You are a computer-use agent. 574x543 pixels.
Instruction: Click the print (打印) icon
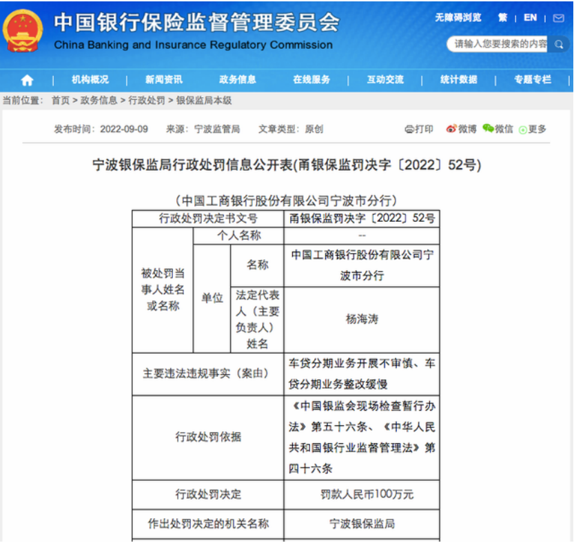coord(409,129)
